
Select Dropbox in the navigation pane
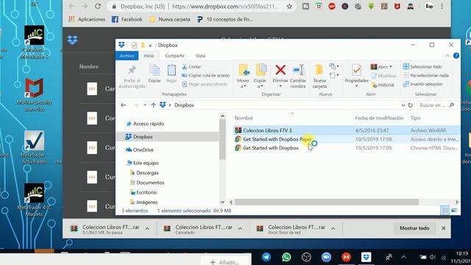pyautogui.click(x=139, y=137)
